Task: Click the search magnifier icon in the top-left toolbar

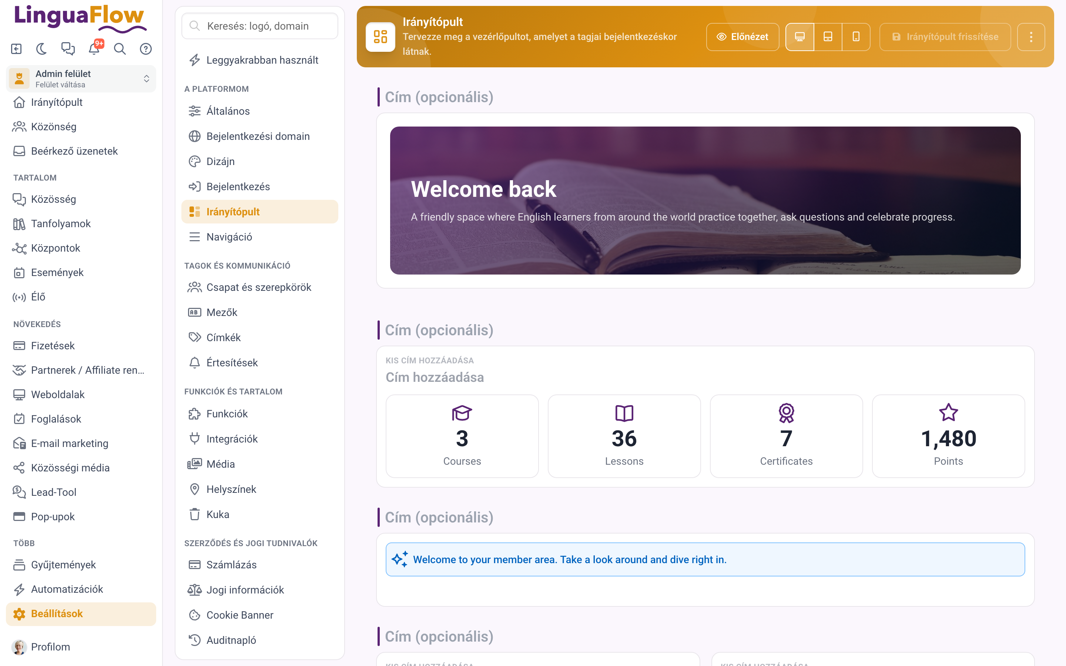Action: point(120,48)
